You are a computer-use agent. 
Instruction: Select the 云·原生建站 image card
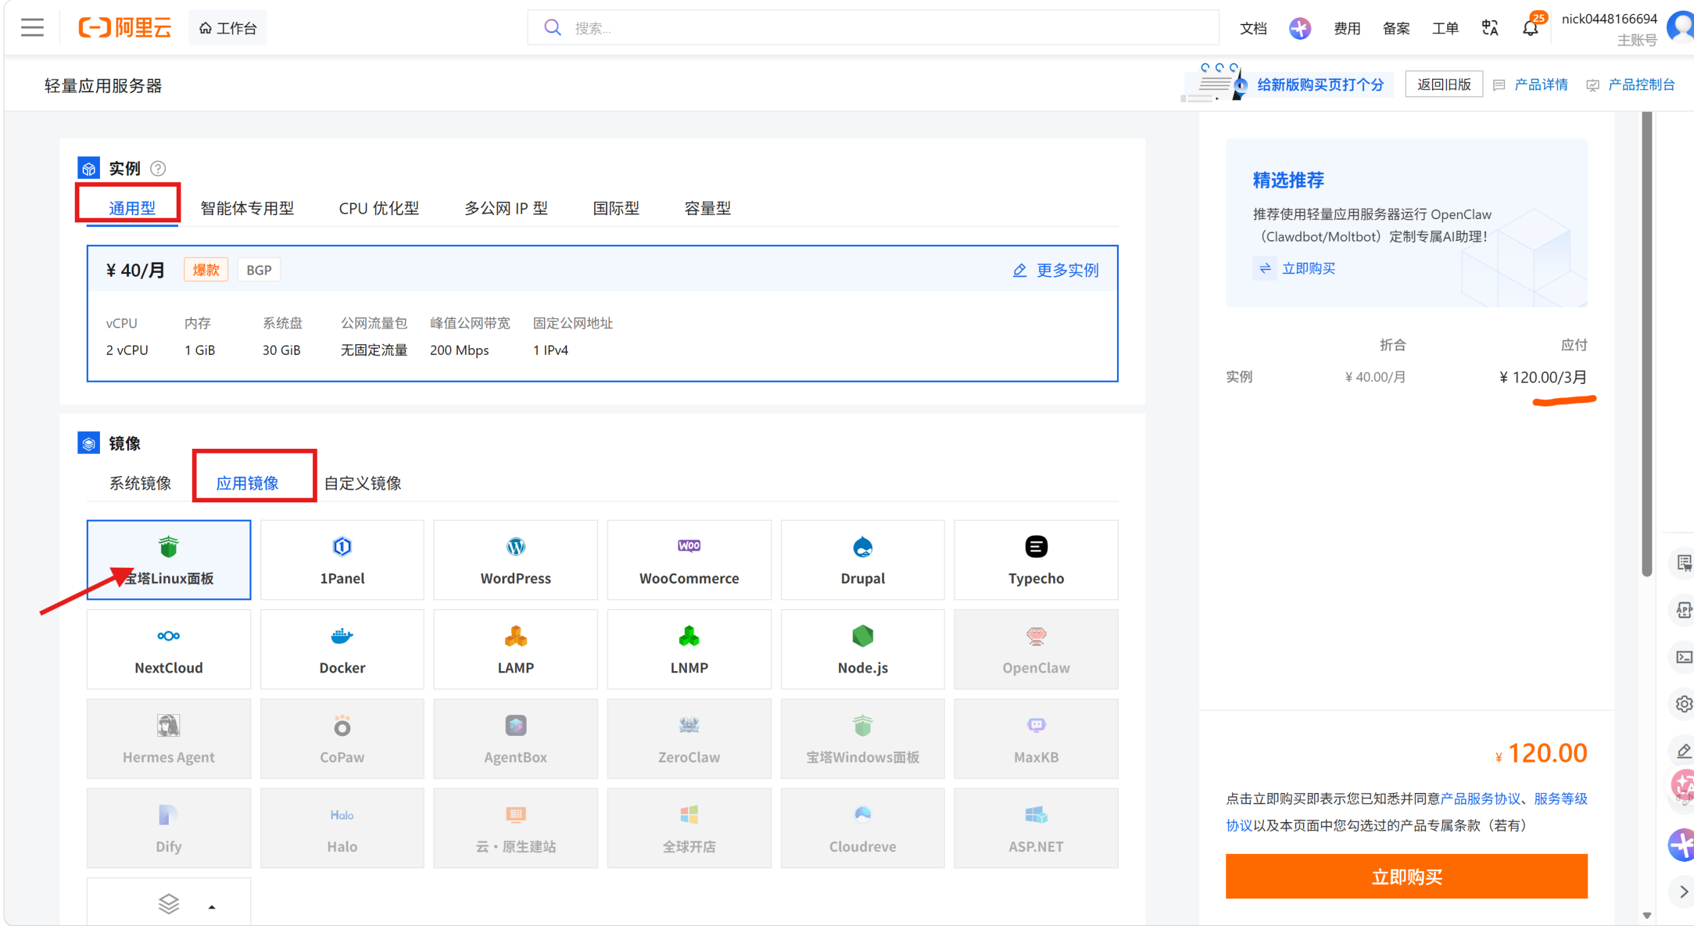pos(515,828)
